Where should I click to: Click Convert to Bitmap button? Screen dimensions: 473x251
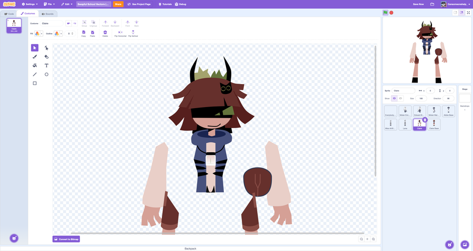coord(66,239)
